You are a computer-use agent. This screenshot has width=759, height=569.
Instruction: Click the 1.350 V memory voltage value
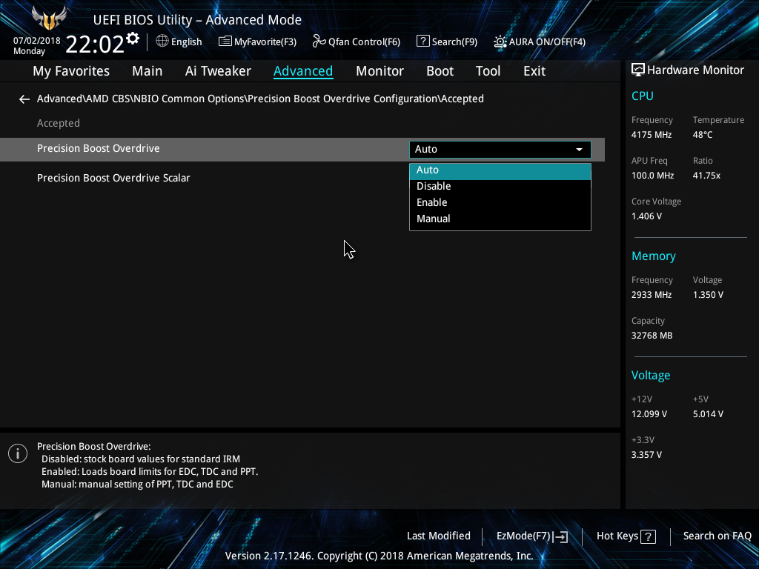[x=708, y=295]
